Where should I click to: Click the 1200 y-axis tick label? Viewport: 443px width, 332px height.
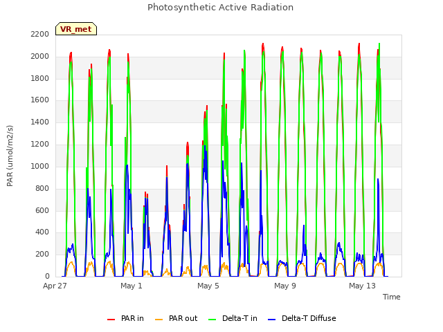tap(40, 144)
